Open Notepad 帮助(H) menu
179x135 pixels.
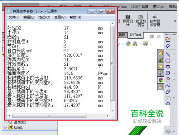(76, 17)
